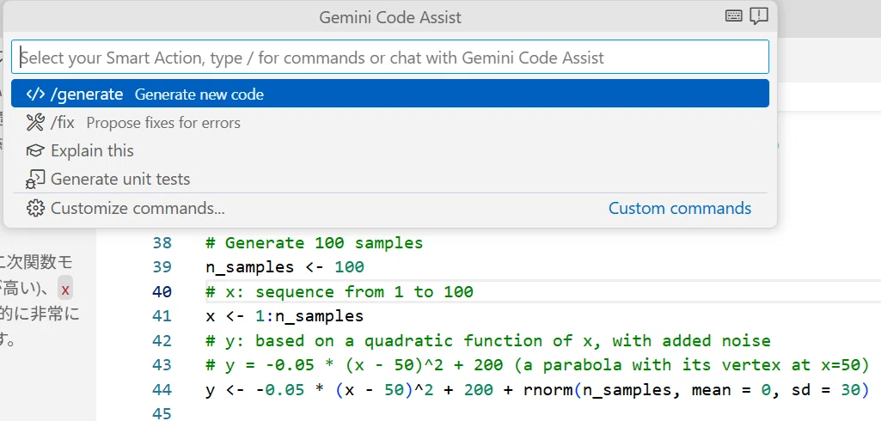Select the /fix command
The image size is (881, 421).
pyautogui.click(x=390, y=122)
